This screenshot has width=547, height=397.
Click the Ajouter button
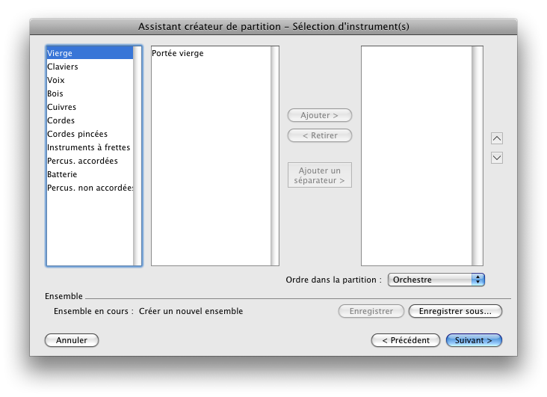point(319,115)
